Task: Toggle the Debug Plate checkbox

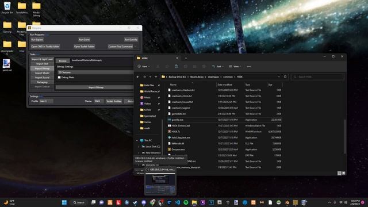Action: coord(59,77)
